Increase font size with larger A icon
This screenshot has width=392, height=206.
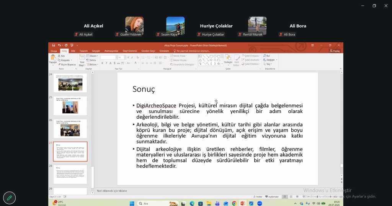128,57
